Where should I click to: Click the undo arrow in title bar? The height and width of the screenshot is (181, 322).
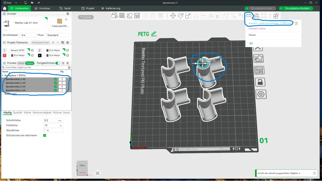tap(32, 3)
